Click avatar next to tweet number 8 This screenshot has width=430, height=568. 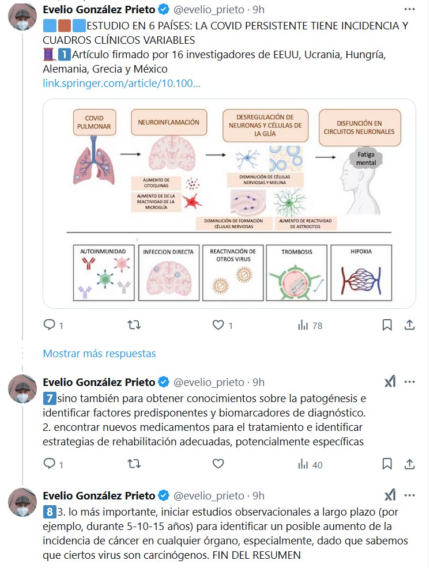[22, 502]
